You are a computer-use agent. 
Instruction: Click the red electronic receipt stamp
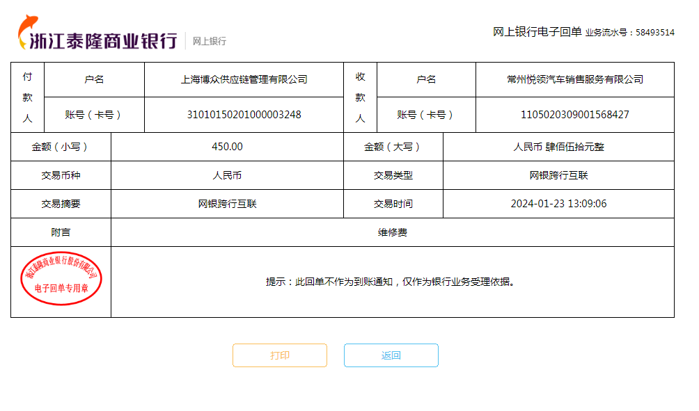click(61, 279)
